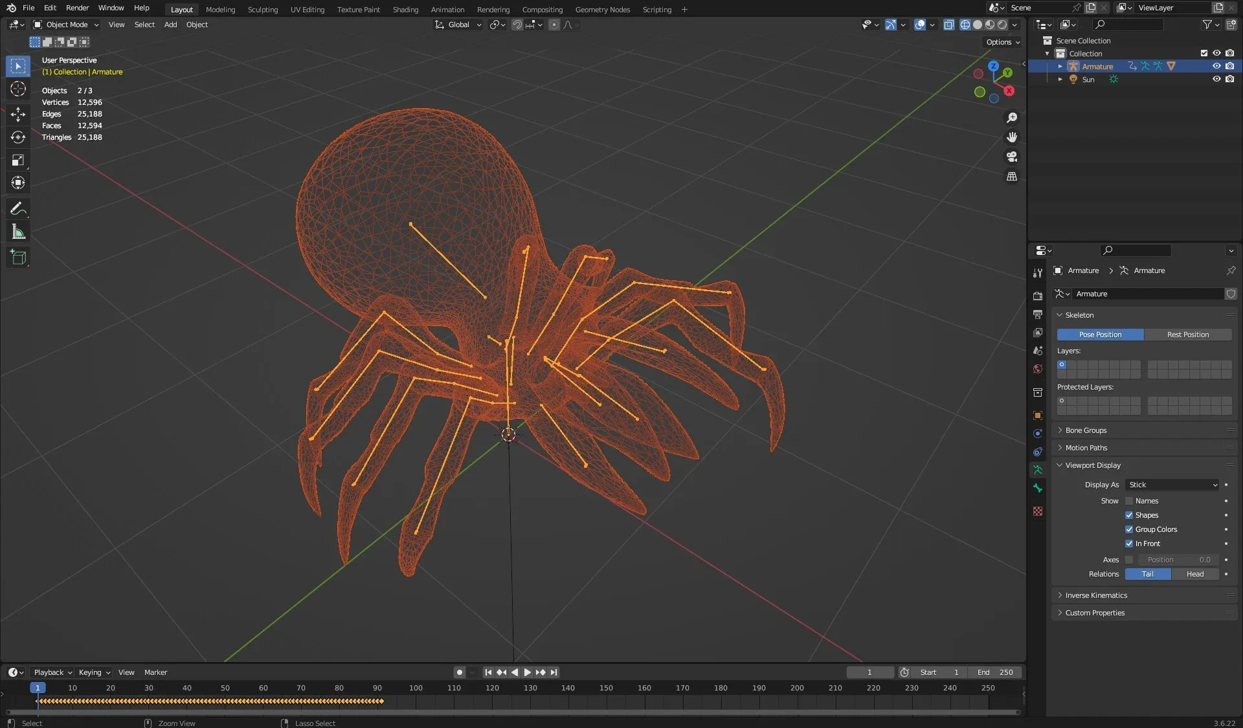Enable the Names checkbox under Show
The height and width of the screenshot is (728, 1243).
[x=1129, y=501]
